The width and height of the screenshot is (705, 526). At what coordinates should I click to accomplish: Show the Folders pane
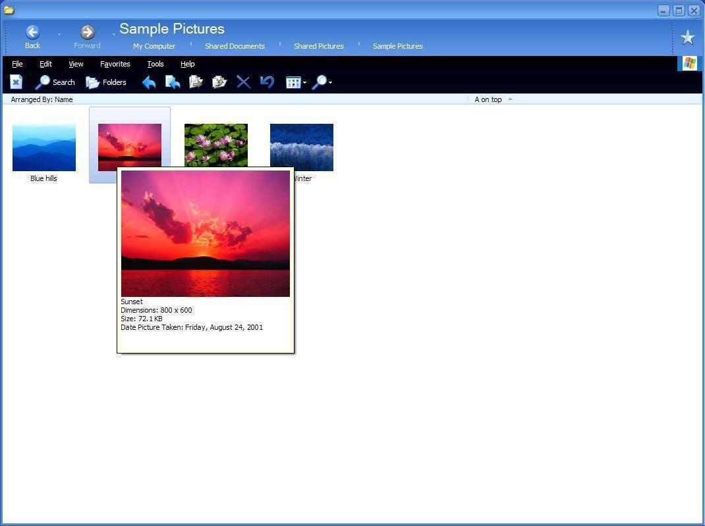point(106,82)
